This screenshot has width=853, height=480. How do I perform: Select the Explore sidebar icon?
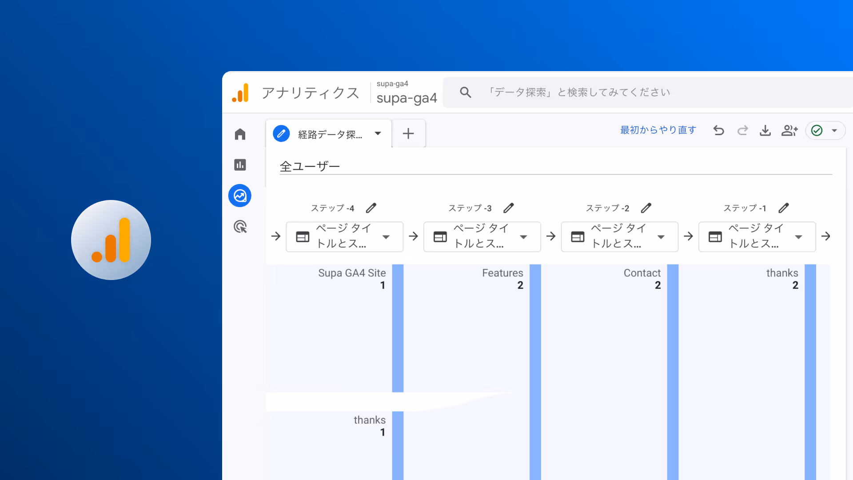click(x=240, y=196)
